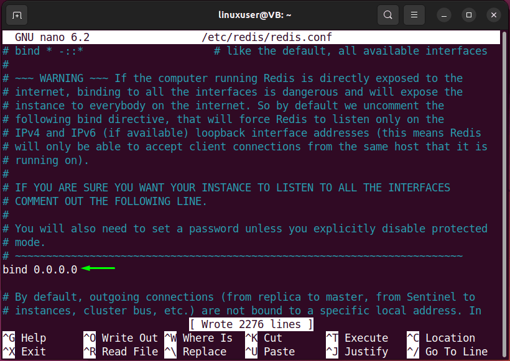Click the ^R Read File shortcut

pyautogui.click(x=121, y=352)
